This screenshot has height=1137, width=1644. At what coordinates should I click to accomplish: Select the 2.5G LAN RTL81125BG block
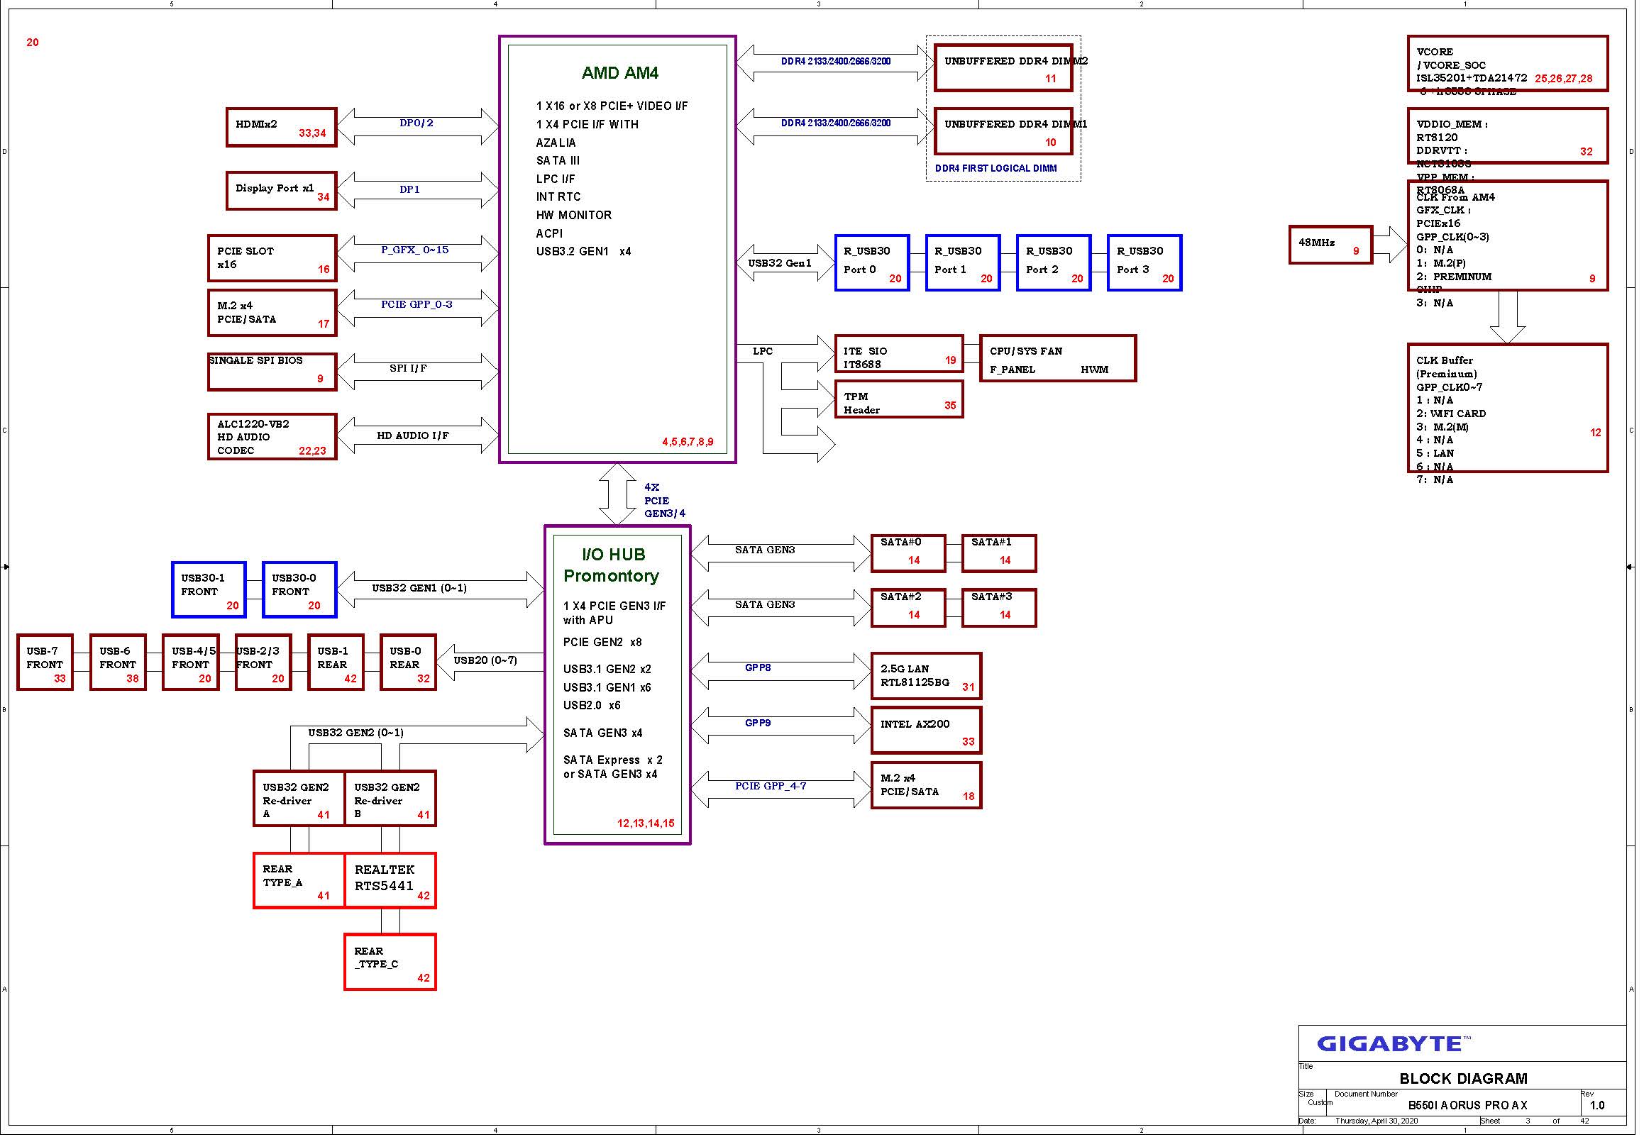click(x=926, y=676)
